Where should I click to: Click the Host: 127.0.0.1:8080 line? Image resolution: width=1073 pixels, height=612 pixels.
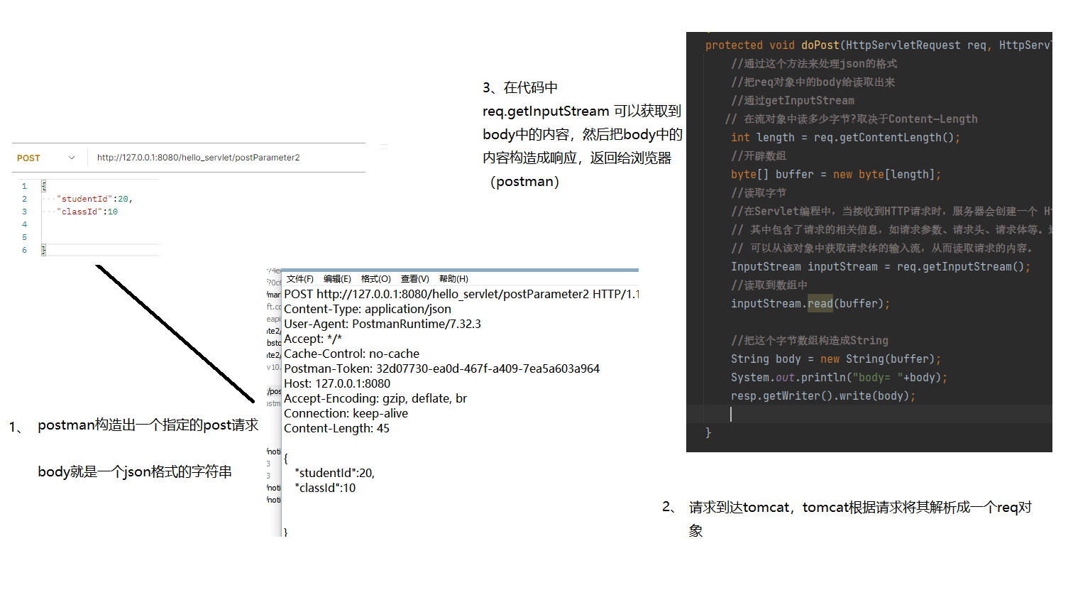coord(337,383)
